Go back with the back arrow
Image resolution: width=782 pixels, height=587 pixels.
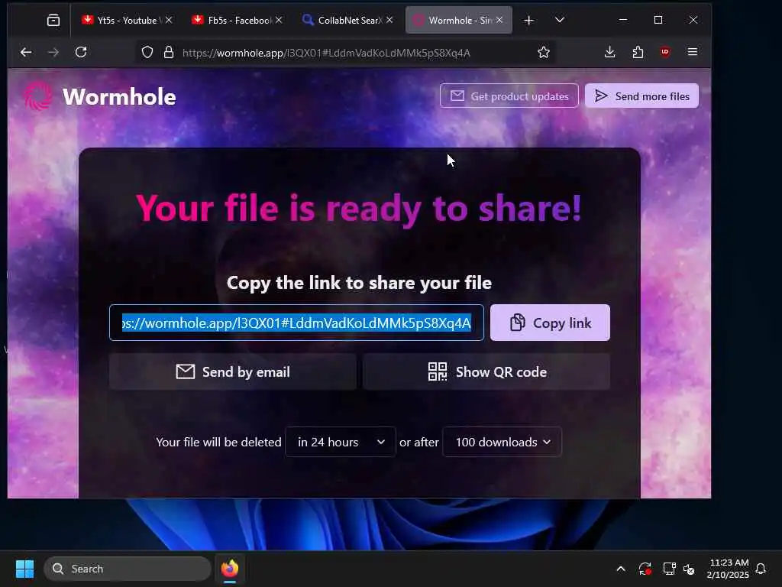tap(26, 52)
